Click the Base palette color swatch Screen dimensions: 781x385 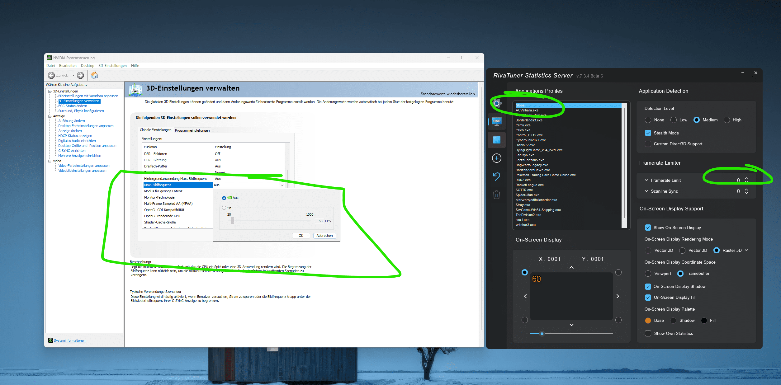[x=648, y=321]
